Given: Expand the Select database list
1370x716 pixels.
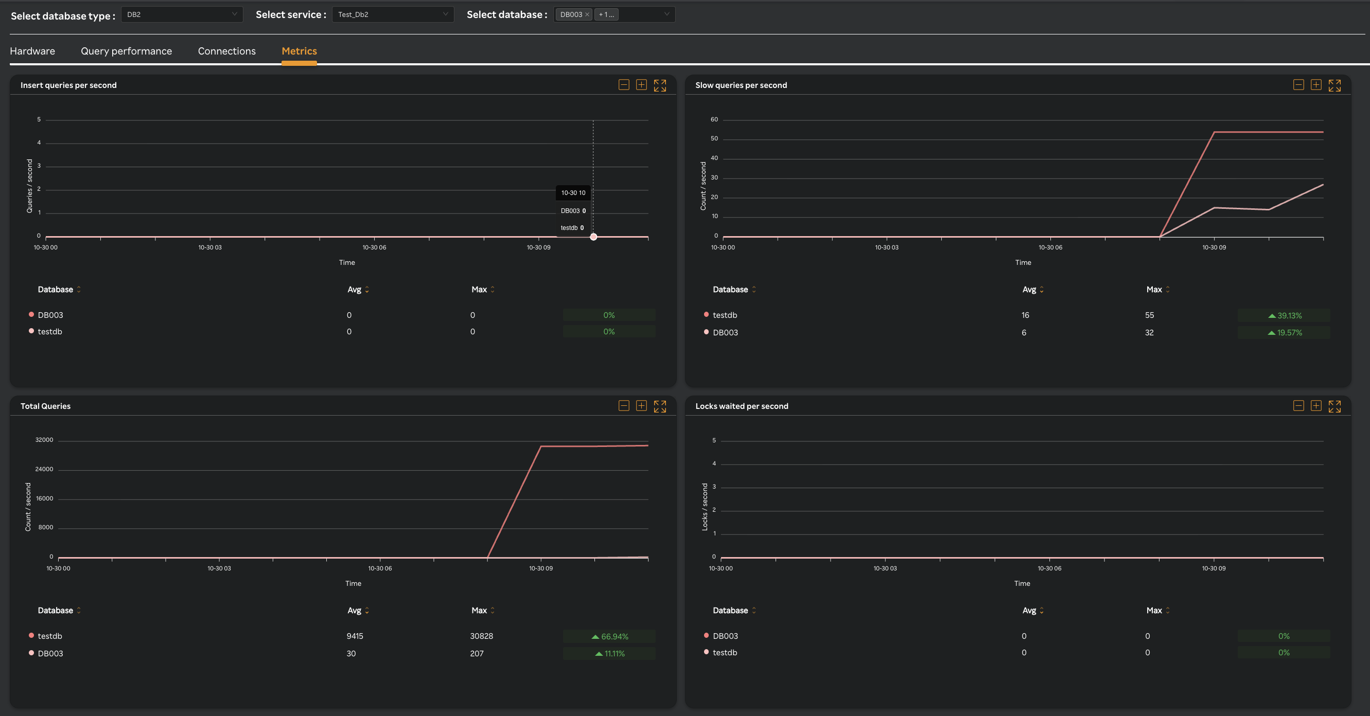Looking at the screenshot, I should (666, 14).
